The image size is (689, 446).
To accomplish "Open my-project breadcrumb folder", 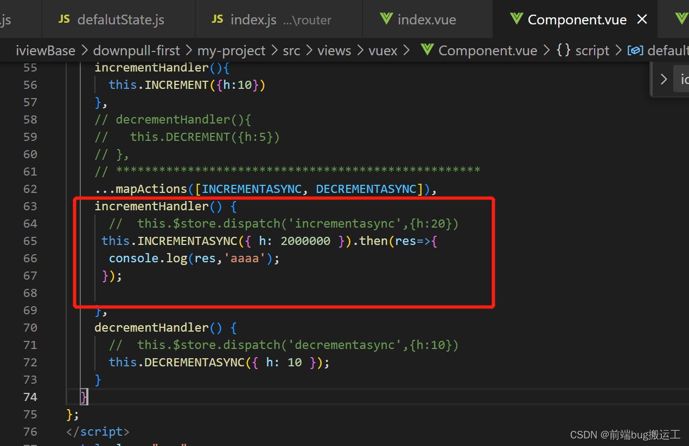I will coord(232,51).
